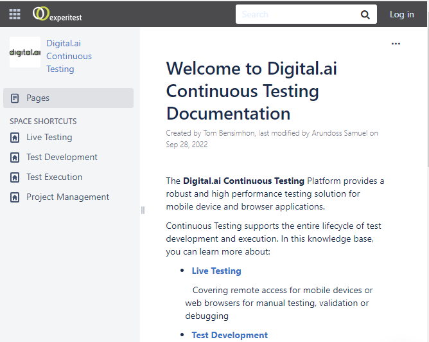Open the Test Development sidebar shortcut
This screenshot has height=342, width=429.
(62, 157)
